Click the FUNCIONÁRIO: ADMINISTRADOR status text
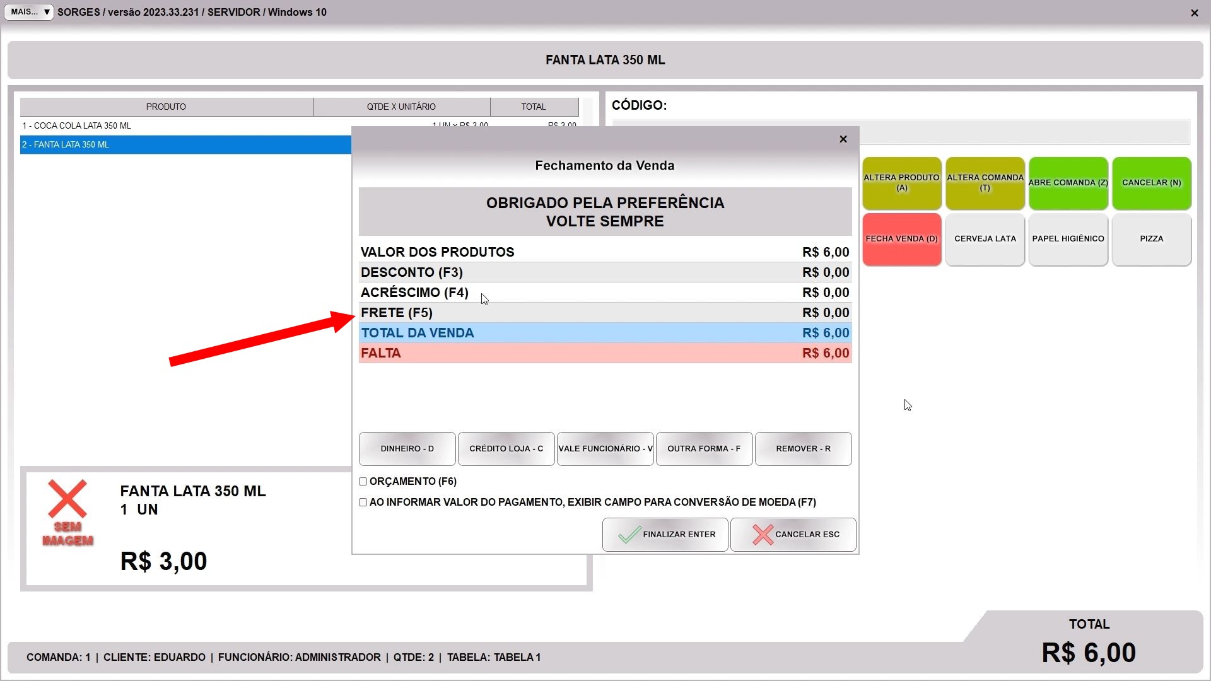The width and height of the screenshot is (1211, 681). click(x=300, y=658)
